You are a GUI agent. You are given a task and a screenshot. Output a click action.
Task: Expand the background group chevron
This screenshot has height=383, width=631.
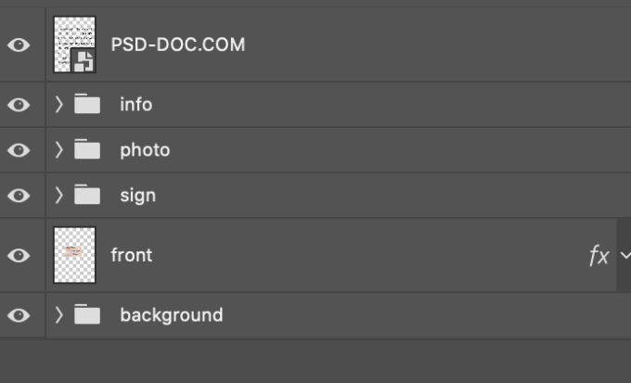59,315
